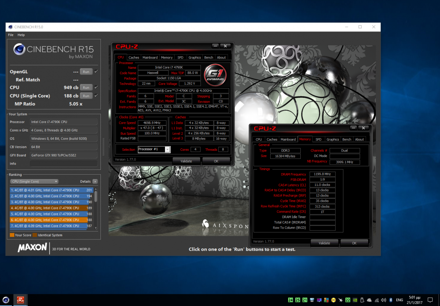The width and height of the screenshot is (440, 306).
Task: Click the tray temperature icon showing 24
Action: coord(290,300)
